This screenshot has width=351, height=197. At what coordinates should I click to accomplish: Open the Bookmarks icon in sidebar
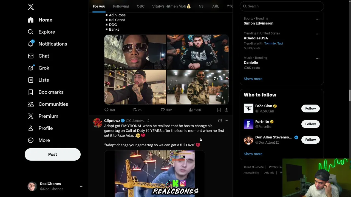[x=31, y=92]
